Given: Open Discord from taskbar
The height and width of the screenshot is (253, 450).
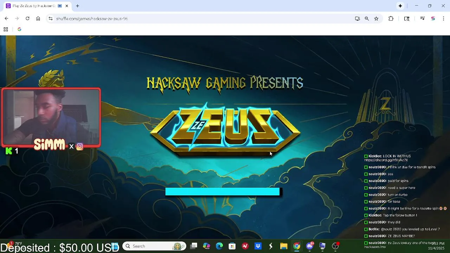Looking at the screenshot, I should point(310,246).
